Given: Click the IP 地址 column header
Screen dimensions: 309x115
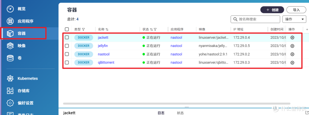Looking at the screenshot, I should [x=238, y=29].
